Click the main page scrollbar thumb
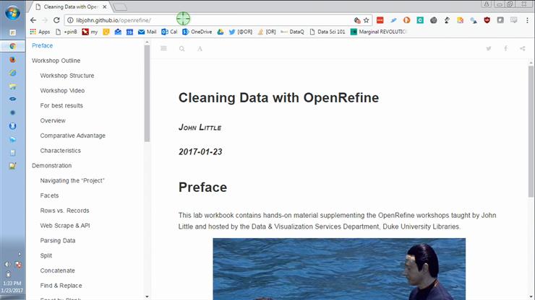The width and height of the screenshot is (535, 300). (531, 131)
